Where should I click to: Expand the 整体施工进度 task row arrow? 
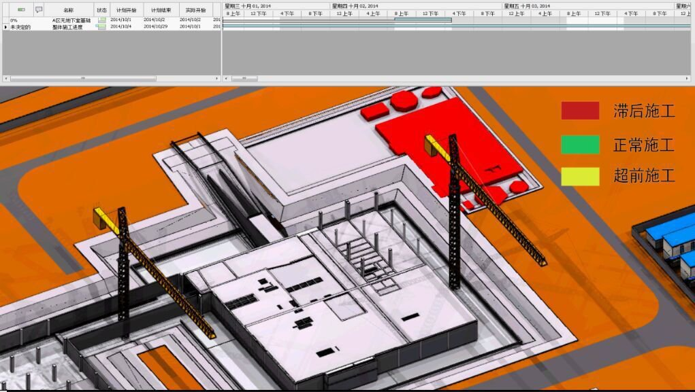point(5,27)
